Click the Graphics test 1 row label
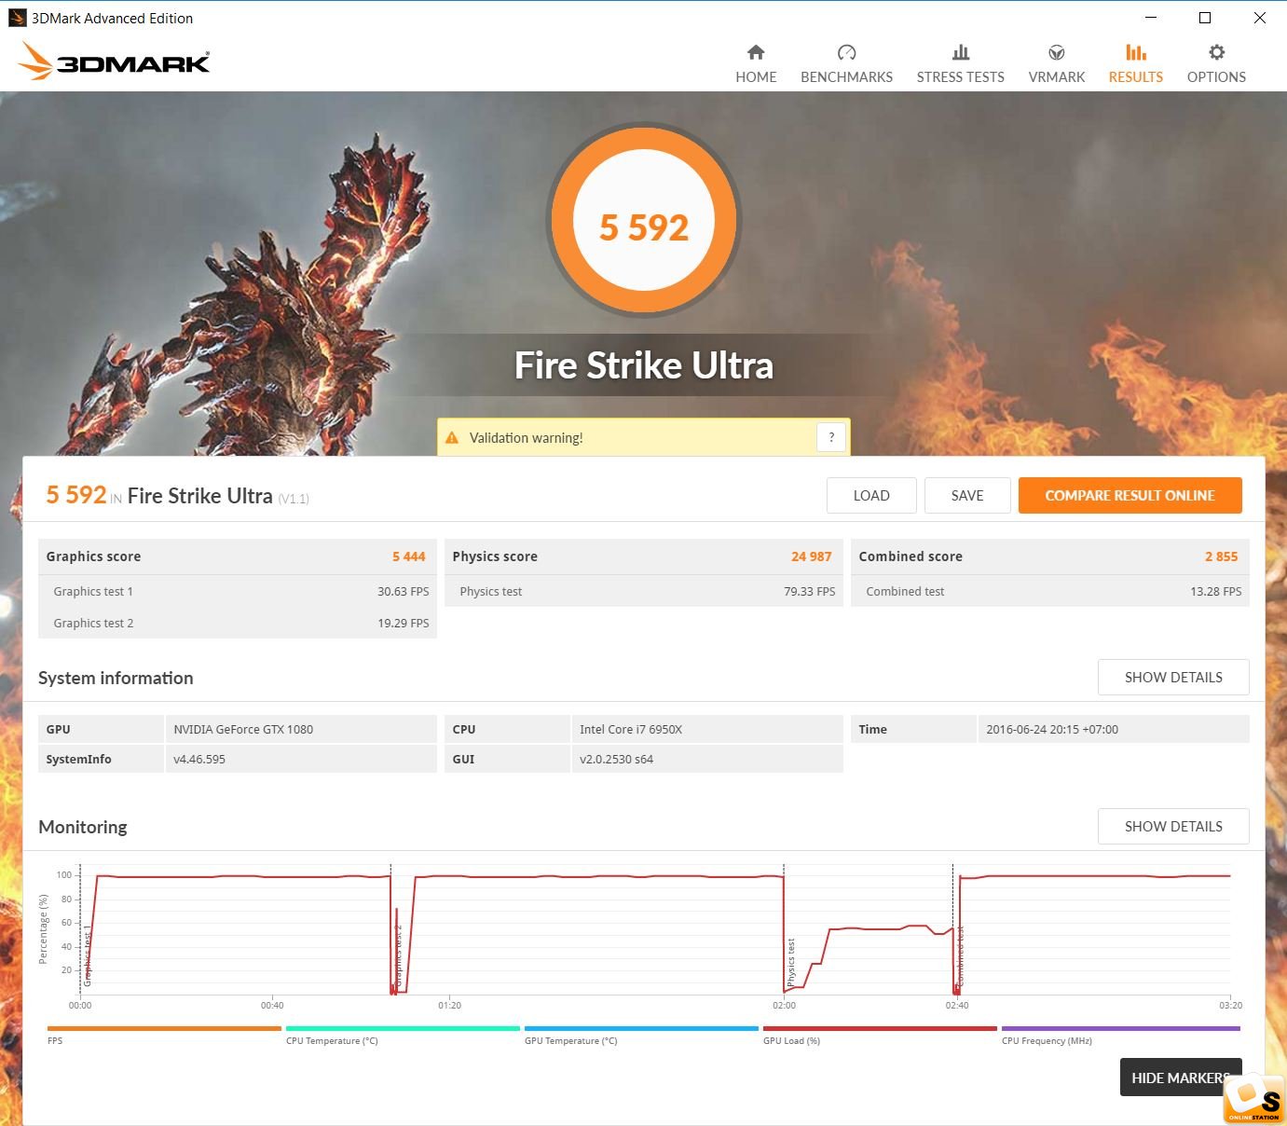This screenshot has width=1287, height=1126. click(x=93, y=592)
